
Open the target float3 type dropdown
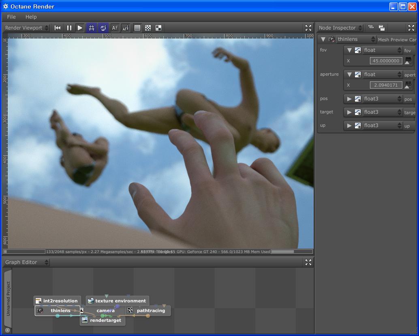tap(383, 112)
